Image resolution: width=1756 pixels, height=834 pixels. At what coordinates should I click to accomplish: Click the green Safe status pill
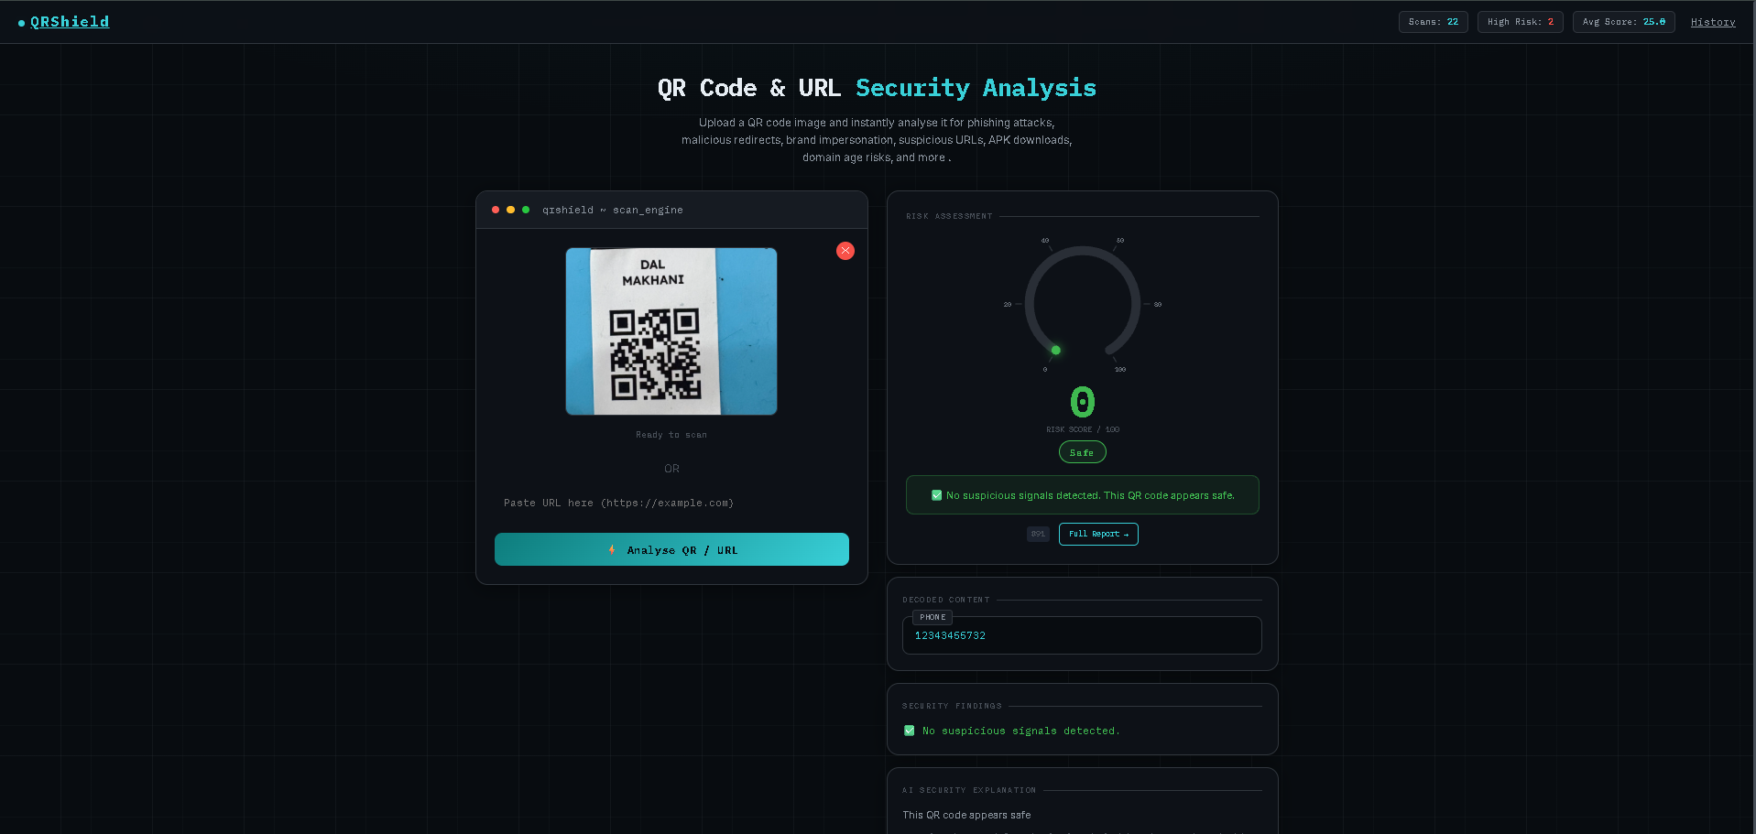click(x=1082, y=452)
